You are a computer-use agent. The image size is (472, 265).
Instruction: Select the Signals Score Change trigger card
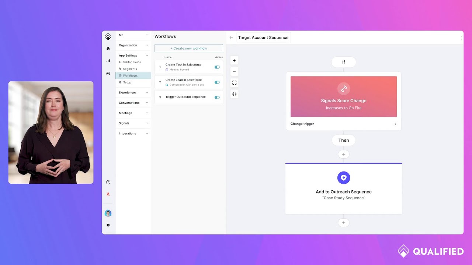point(344,97)
